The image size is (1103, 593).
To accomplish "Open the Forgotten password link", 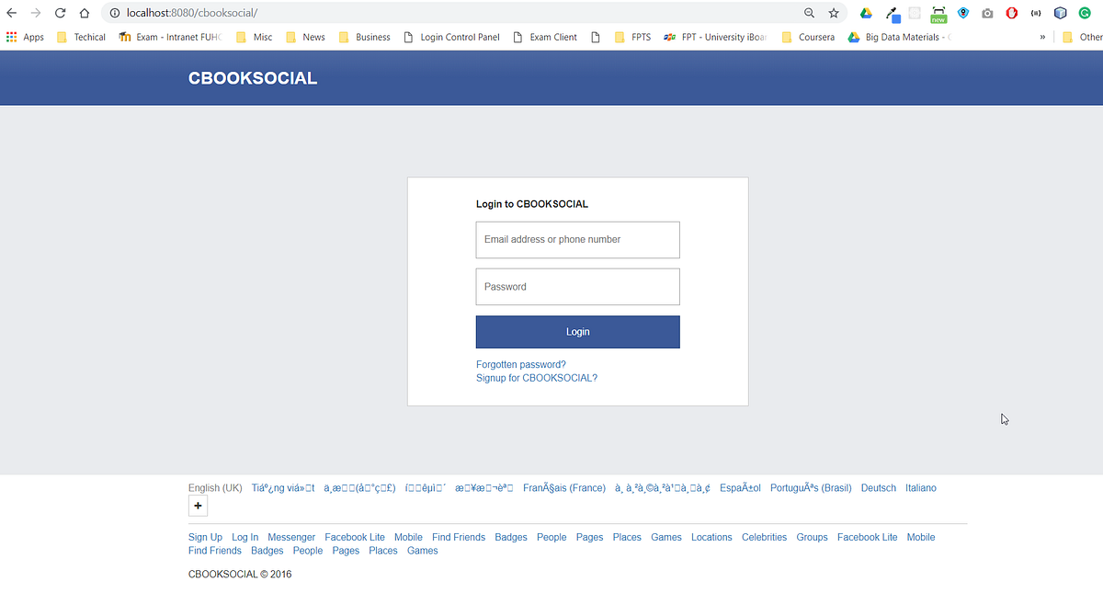I will coord(520,364).
